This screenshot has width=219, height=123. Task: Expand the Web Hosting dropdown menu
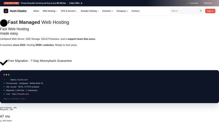(x=50, y=11)
